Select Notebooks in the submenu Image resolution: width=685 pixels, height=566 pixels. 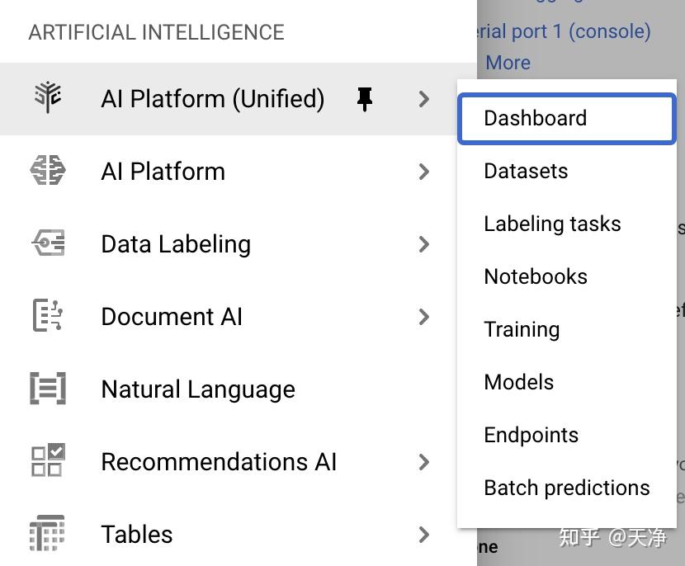pyautogui.click(x=536, y=276)
